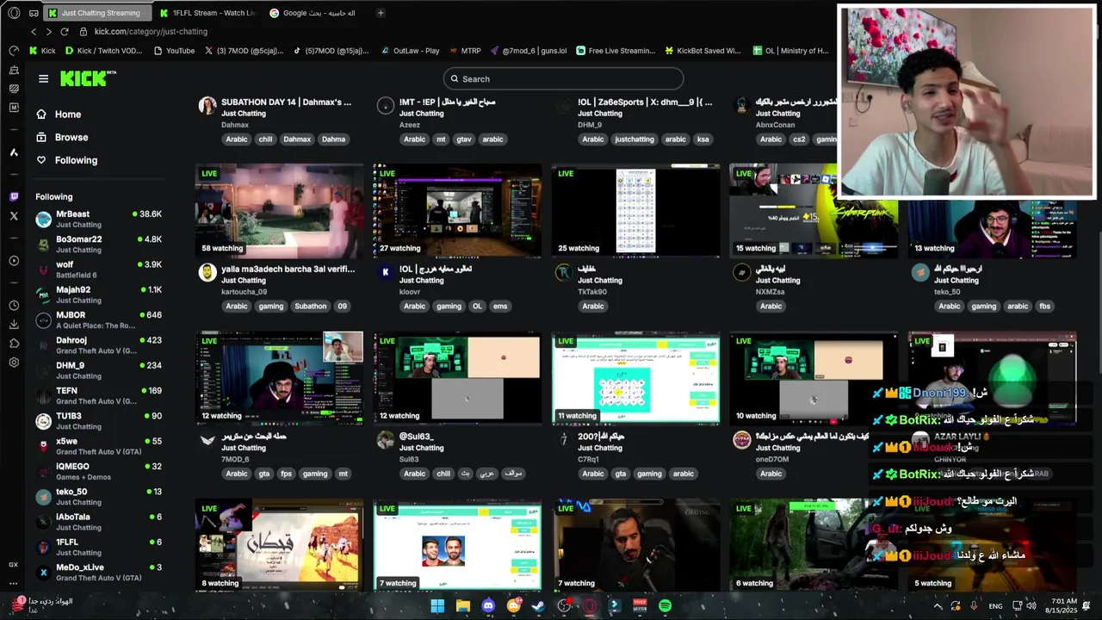Click the Home house icon
1102x620 pixels.
click(x=41, y=114)
